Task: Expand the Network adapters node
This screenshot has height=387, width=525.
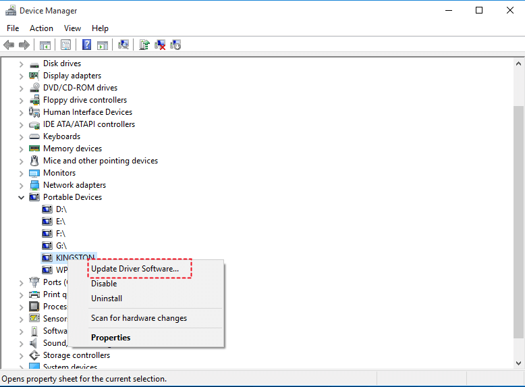Action: tap(21, 185)
